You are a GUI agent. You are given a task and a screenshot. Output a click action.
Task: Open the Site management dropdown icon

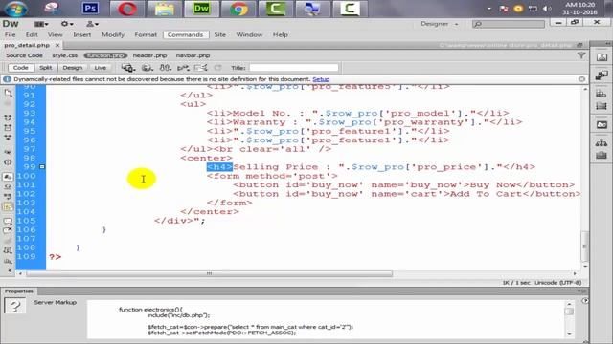coord(92,24)
